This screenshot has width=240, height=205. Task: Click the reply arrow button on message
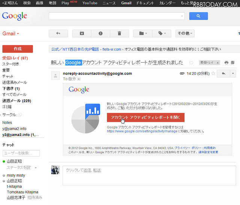pyautogui.click(x=223, y=73)
